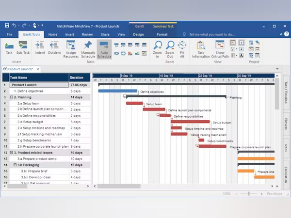This screenshot has height=218, width=291.
Task: Click the unlink tasks icon
Action: pos(123,53)
